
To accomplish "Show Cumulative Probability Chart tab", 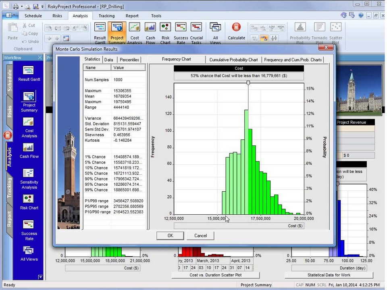I will 233,60.
